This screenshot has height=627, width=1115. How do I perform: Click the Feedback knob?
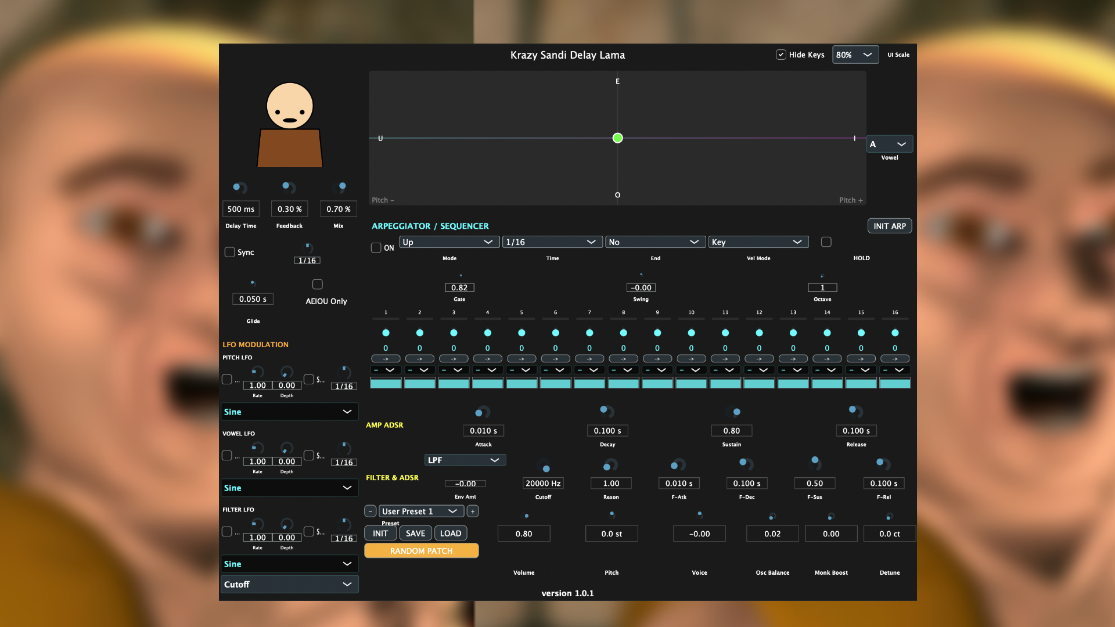[x=289, y=187]
